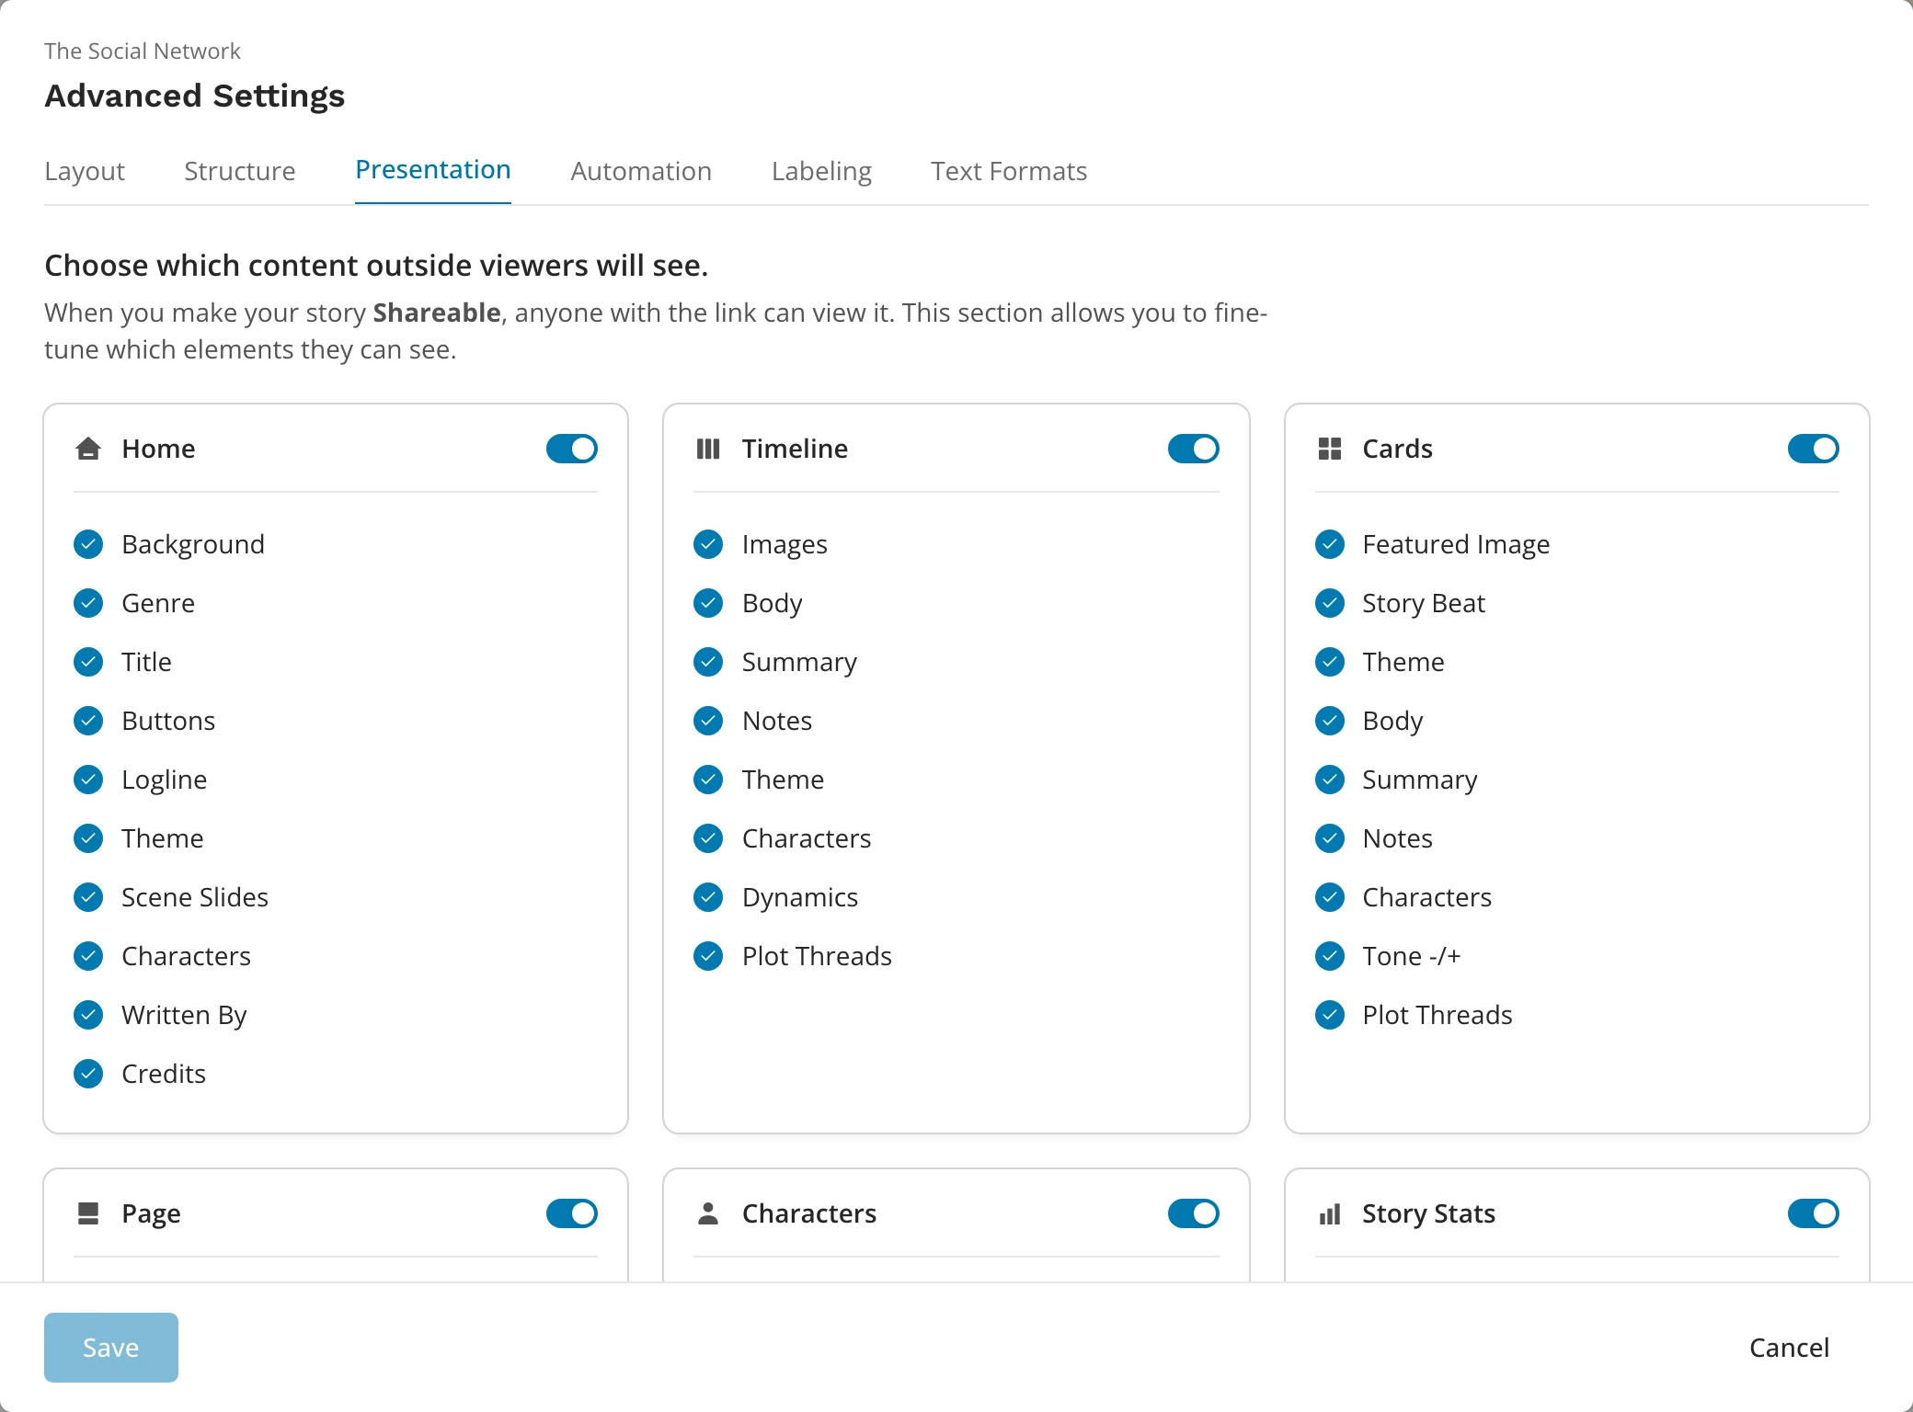Click the Home house icon
Viewport: 1913px width, 1412px height.
(x=88, y=449)
